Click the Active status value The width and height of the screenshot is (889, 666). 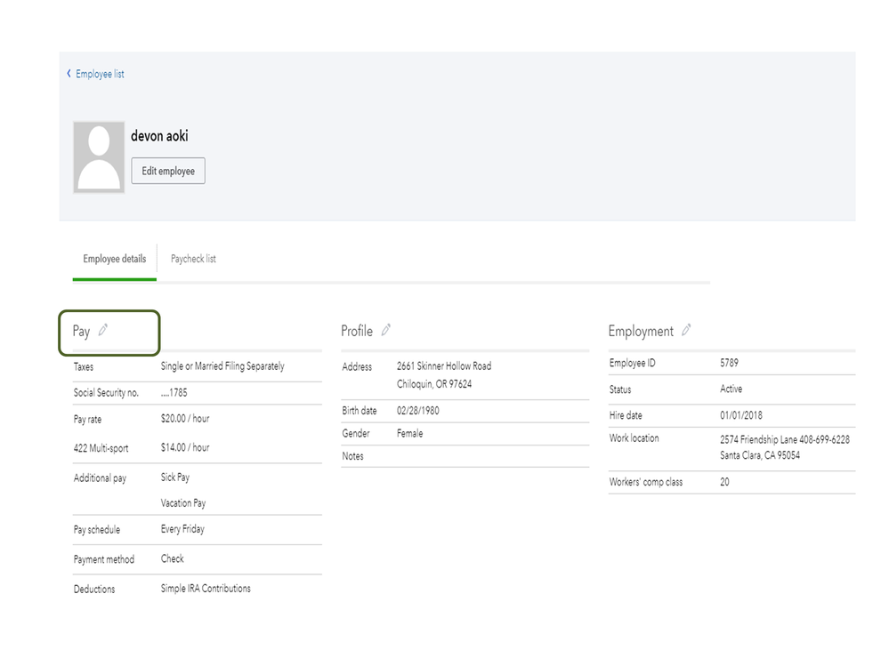pyautogui.click(x=731, y=389)
